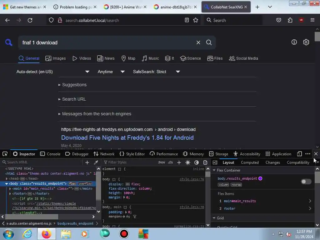Open the Files search category
Viewport: 320px width, 240px height.
click(215, 58)
